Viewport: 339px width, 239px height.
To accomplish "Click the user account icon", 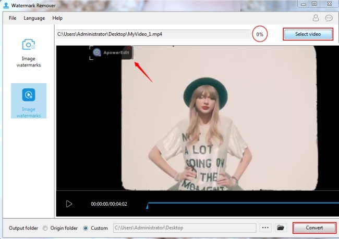I will pos(316,18).
